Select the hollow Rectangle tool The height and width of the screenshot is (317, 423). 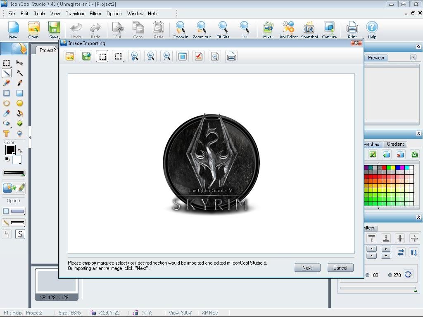click(x=7, y=93)
